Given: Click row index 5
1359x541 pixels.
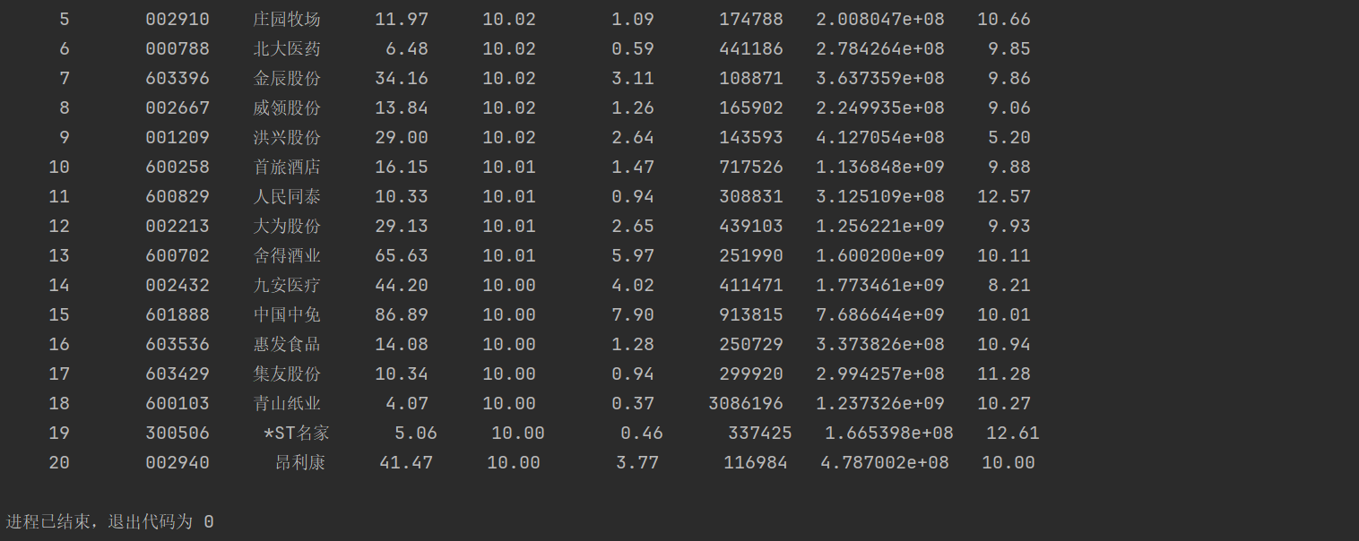Looking at the screenshot, I should (65, 19).
